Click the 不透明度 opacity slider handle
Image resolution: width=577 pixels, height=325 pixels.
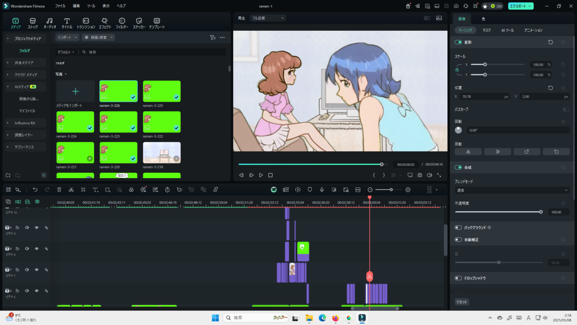click(x=541, y=212)
